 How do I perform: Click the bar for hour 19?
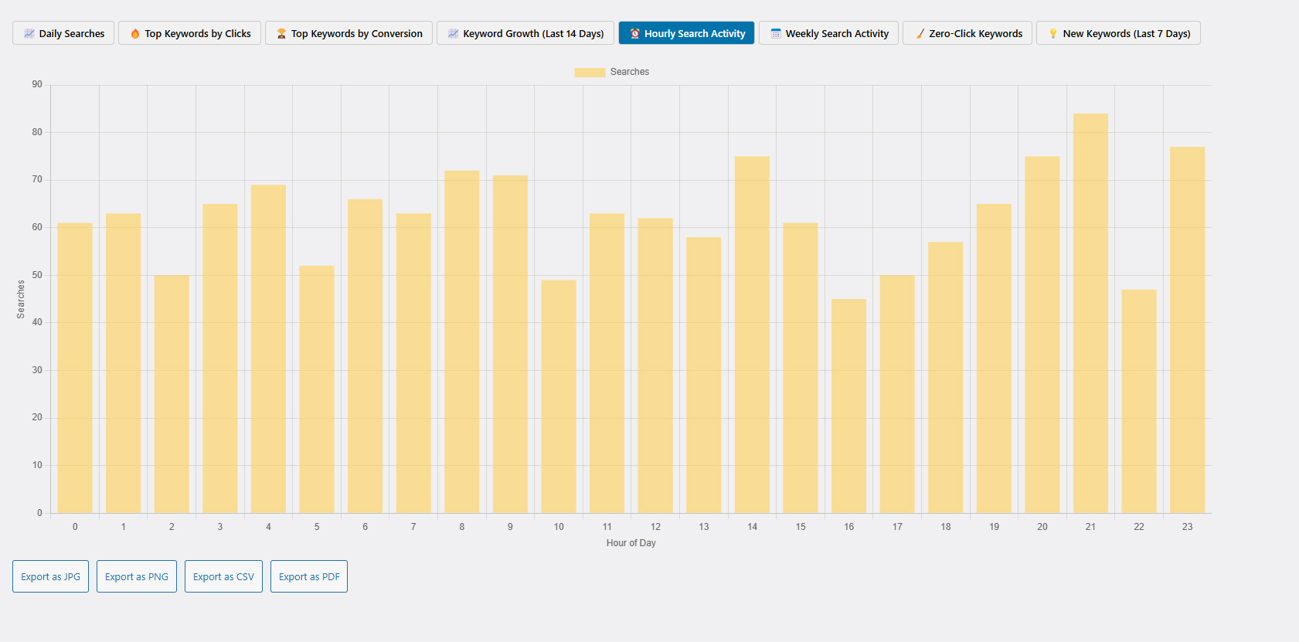point(994,358)
